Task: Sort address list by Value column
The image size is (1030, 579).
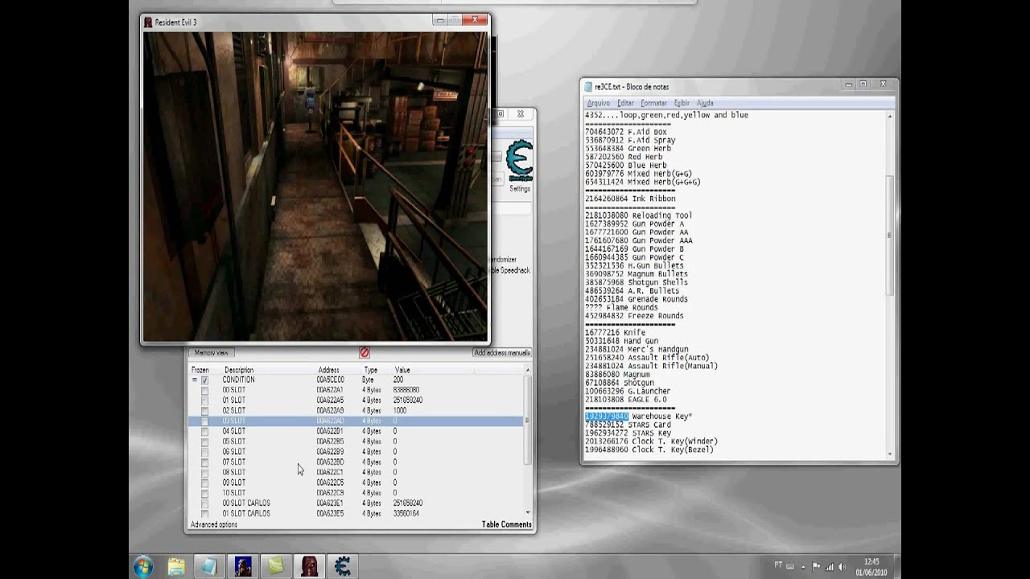Action: pos(402,370)
